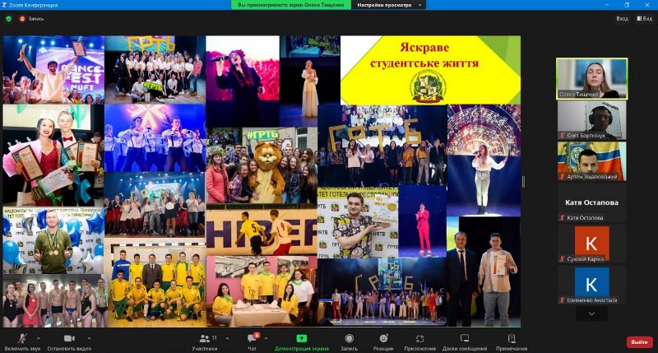Start Демонстрация экрана screen sharing
This screenshot has height=353, width=658.
[301, 340]
